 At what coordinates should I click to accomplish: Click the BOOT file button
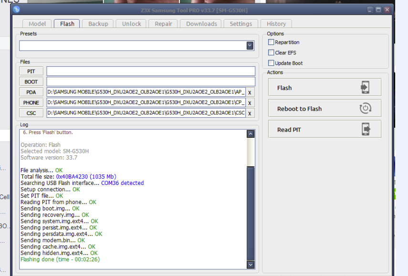coord(31,82)
